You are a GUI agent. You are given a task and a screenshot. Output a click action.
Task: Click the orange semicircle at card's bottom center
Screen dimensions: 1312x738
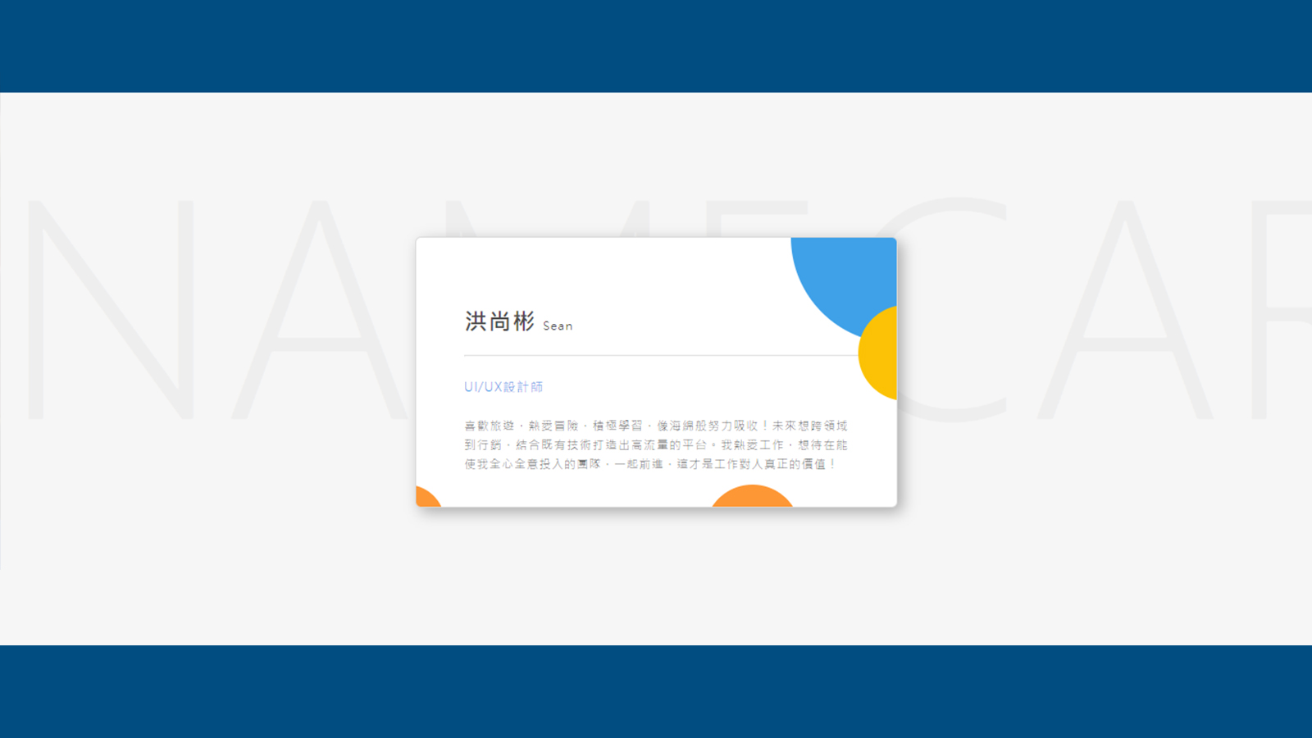[x=752, y=496]
